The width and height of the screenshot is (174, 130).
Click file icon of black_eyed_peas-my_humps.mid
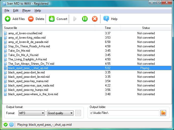click(x=5, y=90)
